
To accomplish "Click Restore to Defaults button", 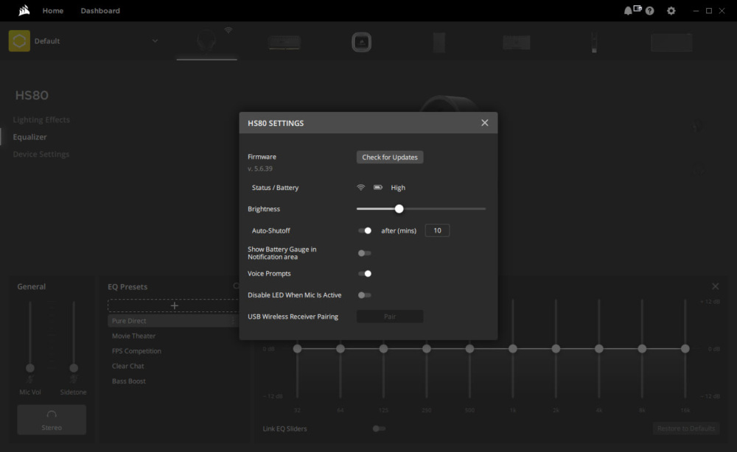I will click(x=685, y=428).
